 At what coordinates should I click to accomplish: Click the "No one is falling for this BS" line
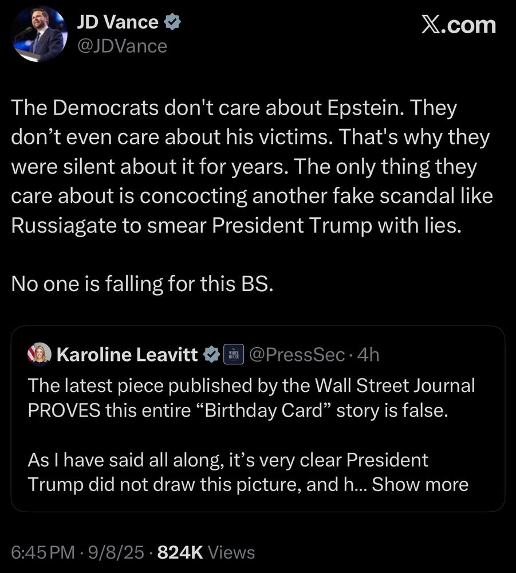142,284
